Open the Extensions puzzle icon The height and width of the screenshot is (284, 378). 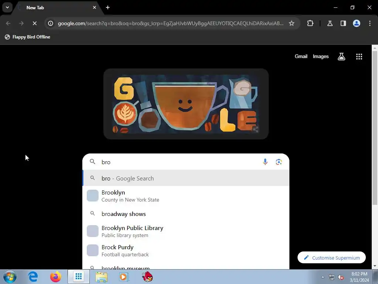[x=310, y=23]
